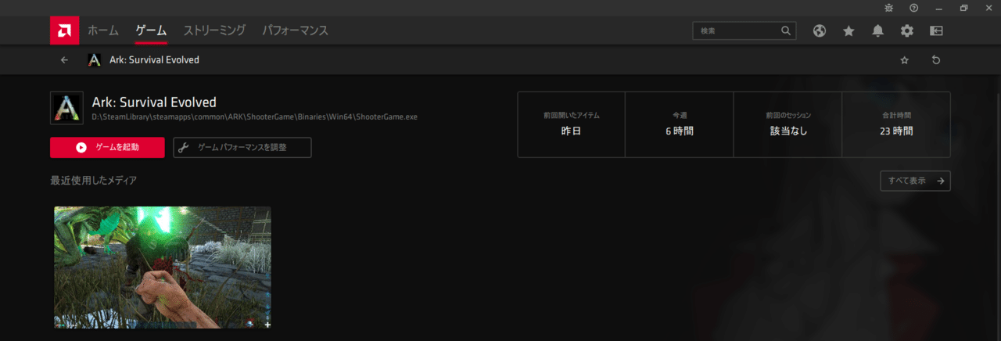The width and height of the screenshot is (1001, 341).
Task: Toggle the sidebar panel icon
Action: [x=936, y=31]
